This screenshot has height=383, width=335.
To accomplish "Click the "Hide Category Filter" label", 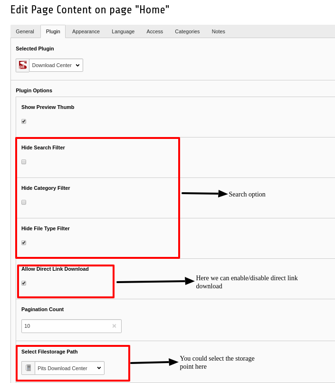I will (x=46, y=188).
